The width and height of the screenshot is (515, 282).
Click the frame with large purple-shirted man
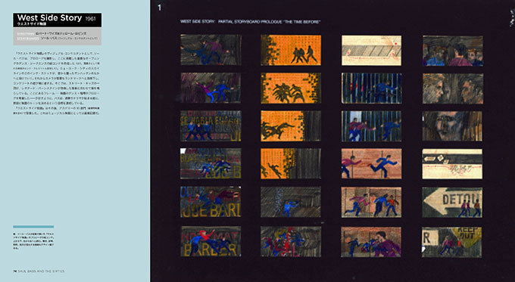click(371, 242)
